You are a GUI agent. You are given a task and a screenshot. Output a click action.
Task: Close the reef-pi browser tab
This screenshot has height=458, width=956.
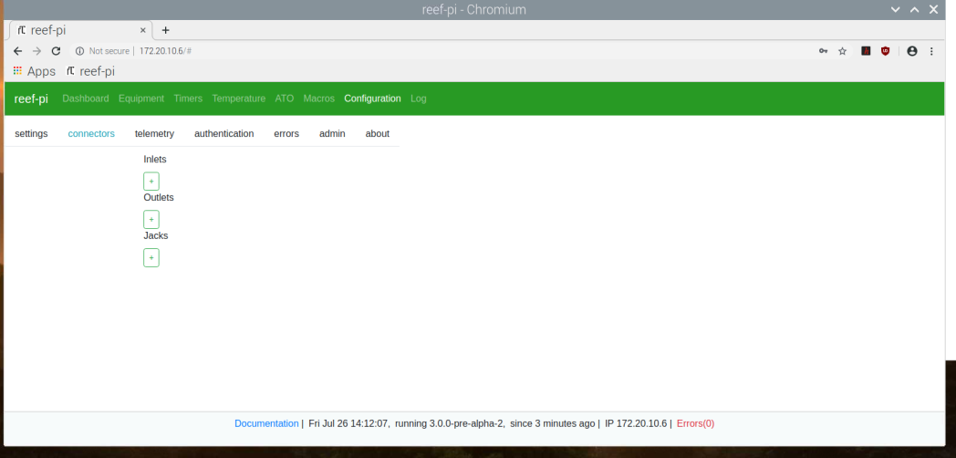(143, 30)
